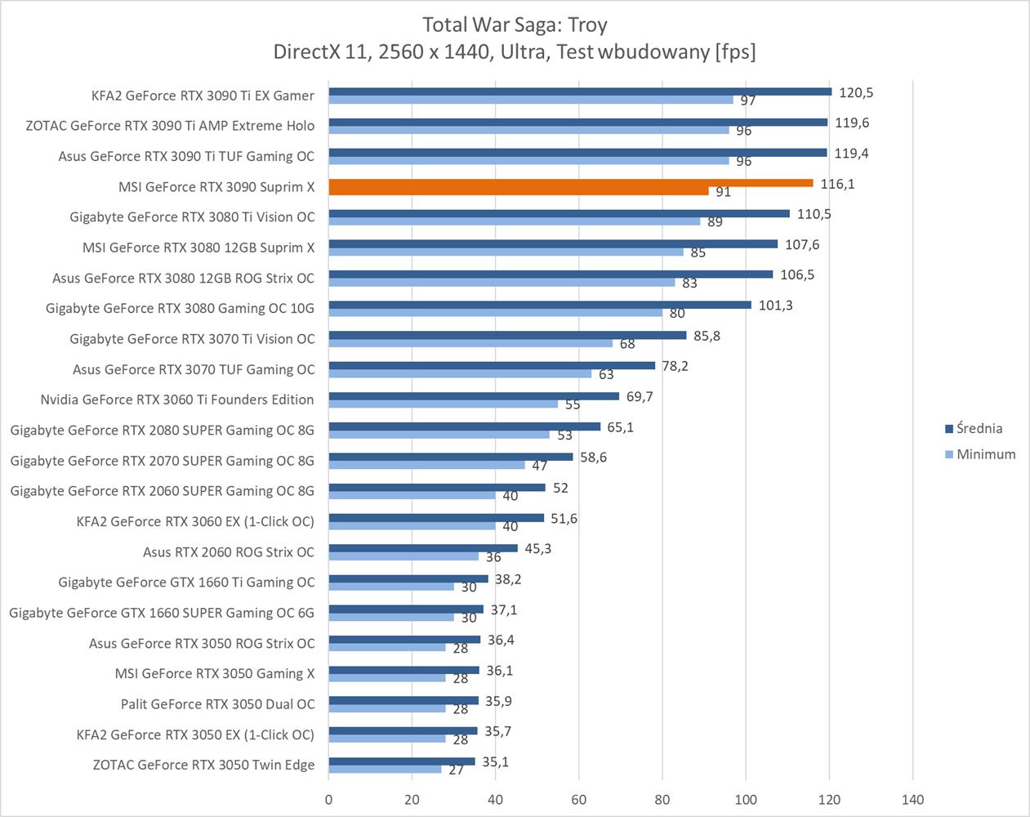
Task: Click the average value "107,6"
Action: 802,244
